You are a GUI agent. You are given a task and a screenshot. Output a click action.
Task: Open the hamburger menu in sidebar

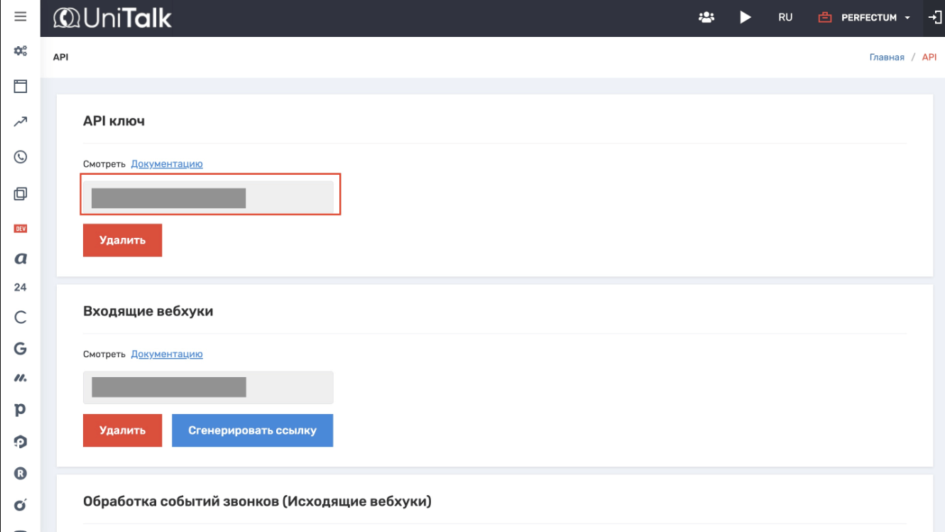[20, 16]
